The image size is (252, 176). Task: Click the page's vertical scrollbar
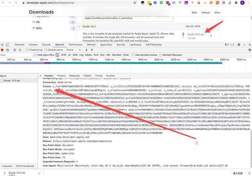(x=251, y=18)
